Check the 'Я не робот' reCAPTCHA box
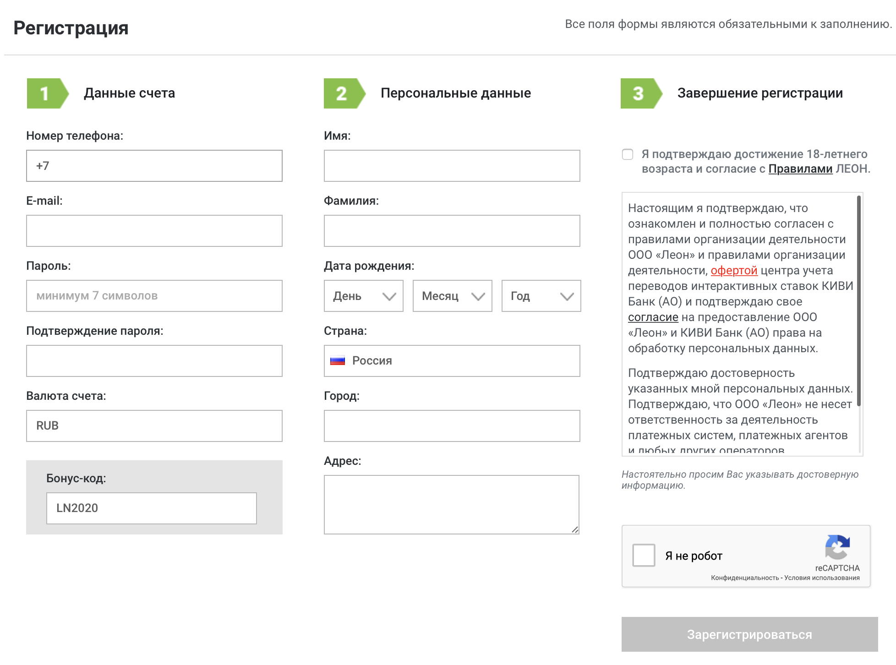 644,556
